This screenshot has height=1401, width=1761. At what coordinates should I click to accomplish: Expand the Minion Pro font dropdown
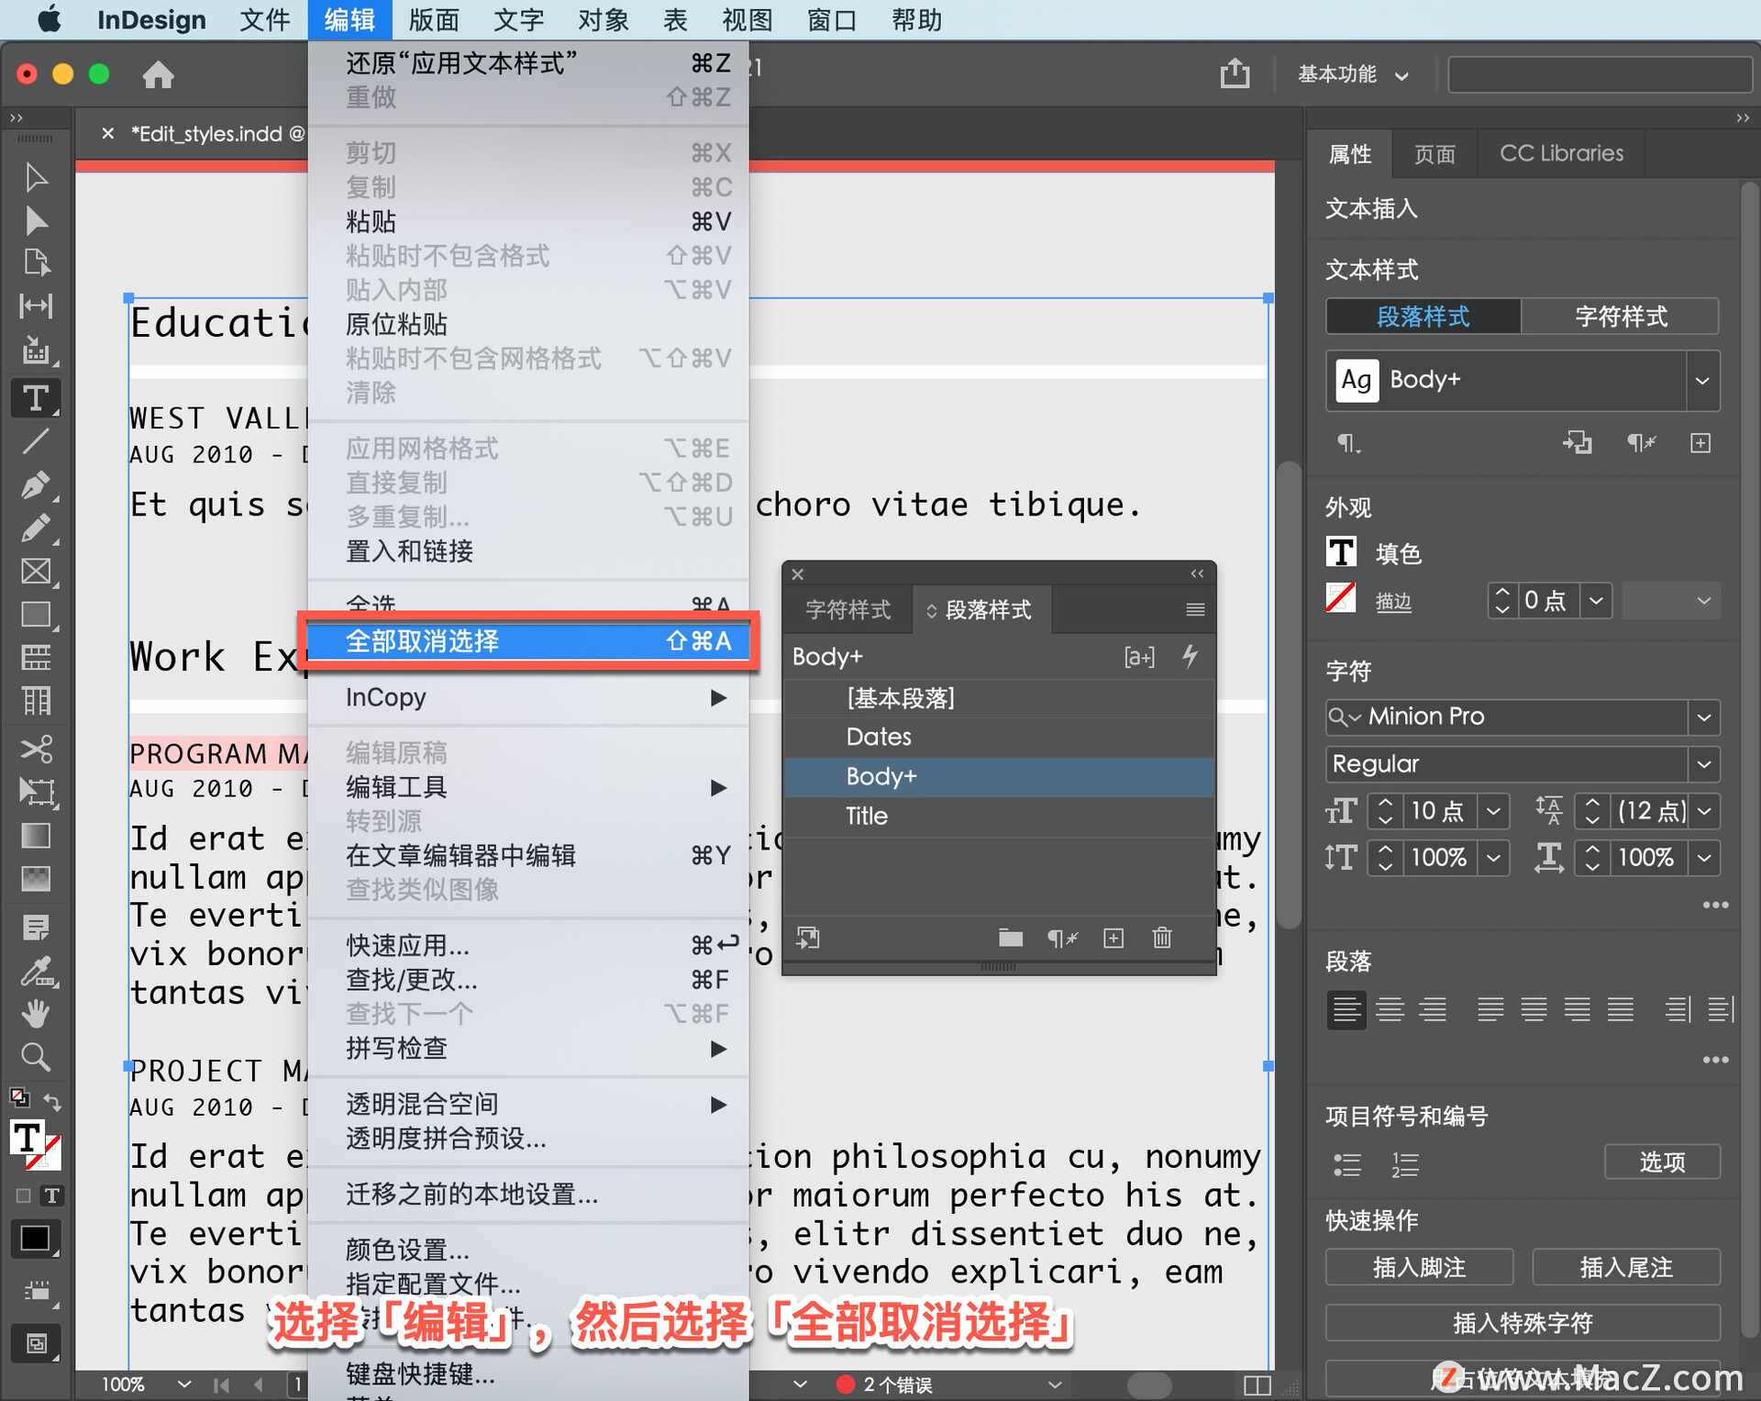pos(1703,717)
